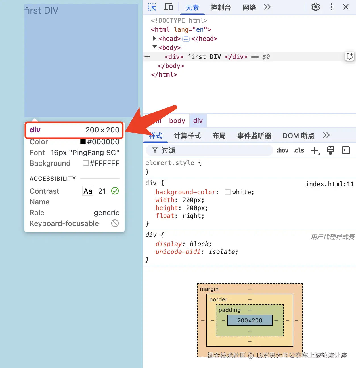
Task: Click the 200×200 content box in box model
Action: [x=250, y=320]
